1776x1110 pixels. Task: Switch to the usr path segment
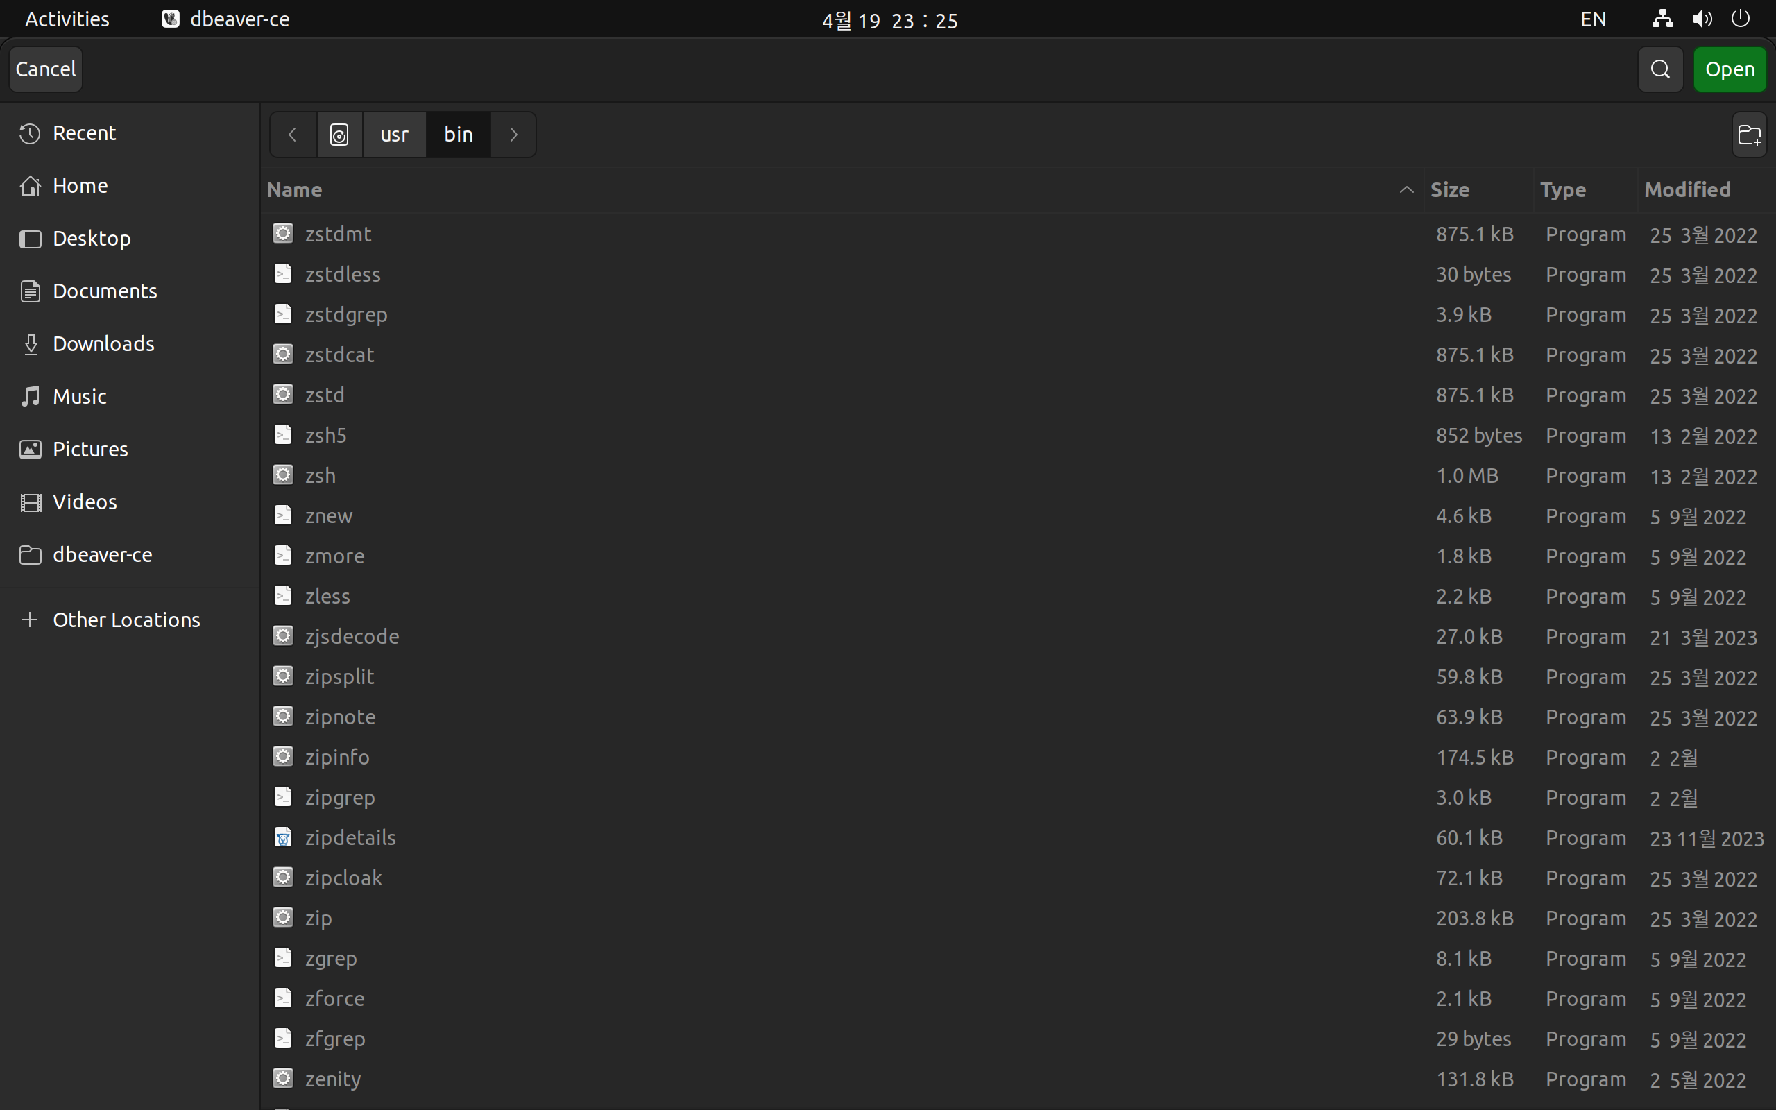tap(394, 135)
